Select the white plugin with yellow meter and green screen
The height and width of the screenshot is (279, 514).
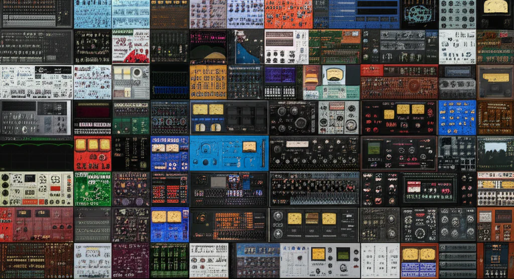[320, 260]
